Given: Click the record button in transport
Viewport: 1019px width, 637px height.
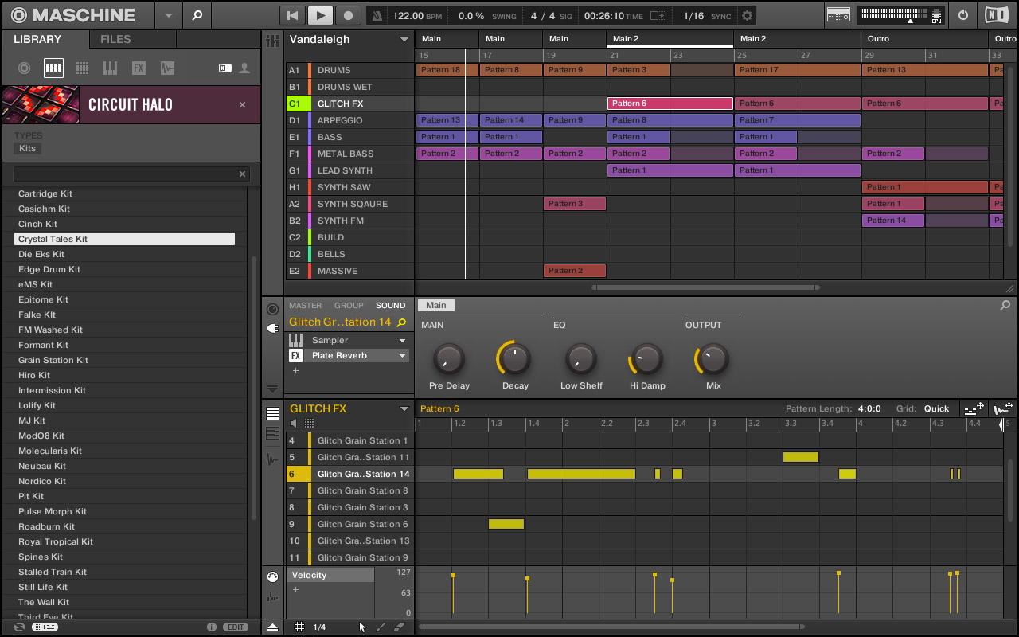Looking at the screenshot, I should pos(348,15).
